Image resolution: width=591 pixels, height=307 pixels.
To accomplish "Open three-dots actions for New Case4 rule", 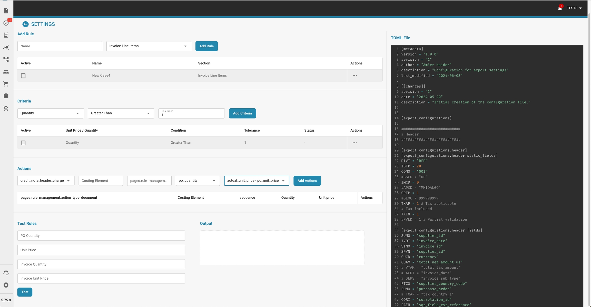I will tap(354, 76).
